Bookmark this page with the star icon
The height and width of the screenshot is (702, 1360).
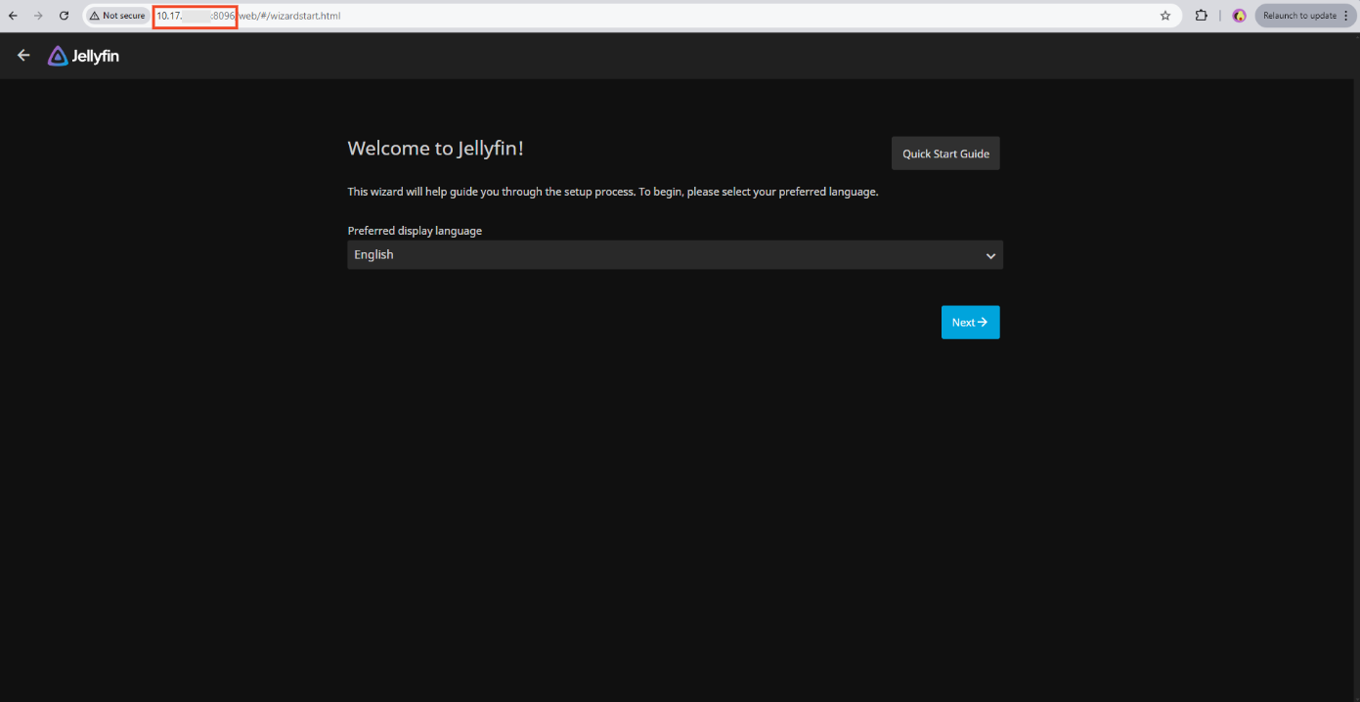[x=1165, y=16]
